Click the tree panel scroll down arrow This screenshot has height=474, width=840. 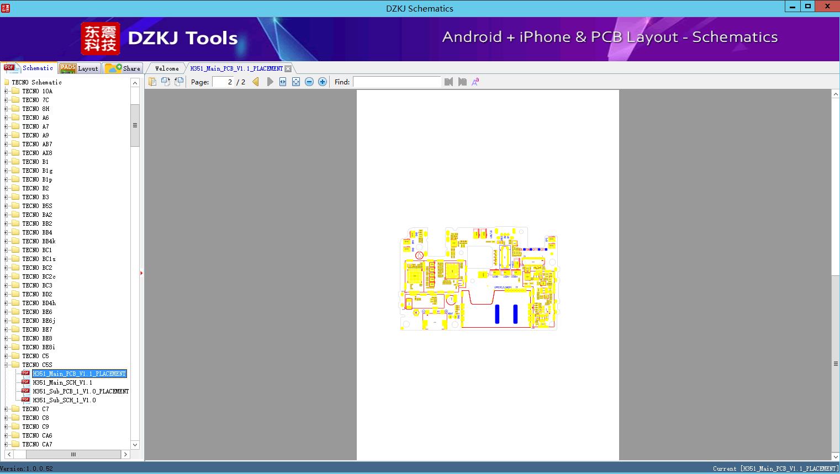(135, 445)
